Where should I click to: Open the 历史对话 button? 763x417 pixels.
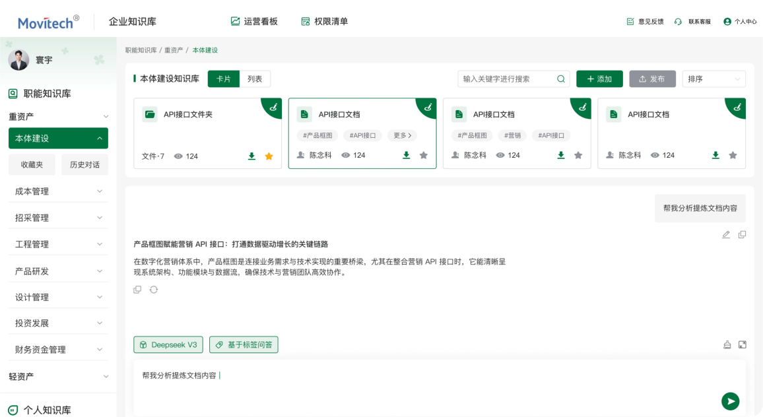[84, 164]
